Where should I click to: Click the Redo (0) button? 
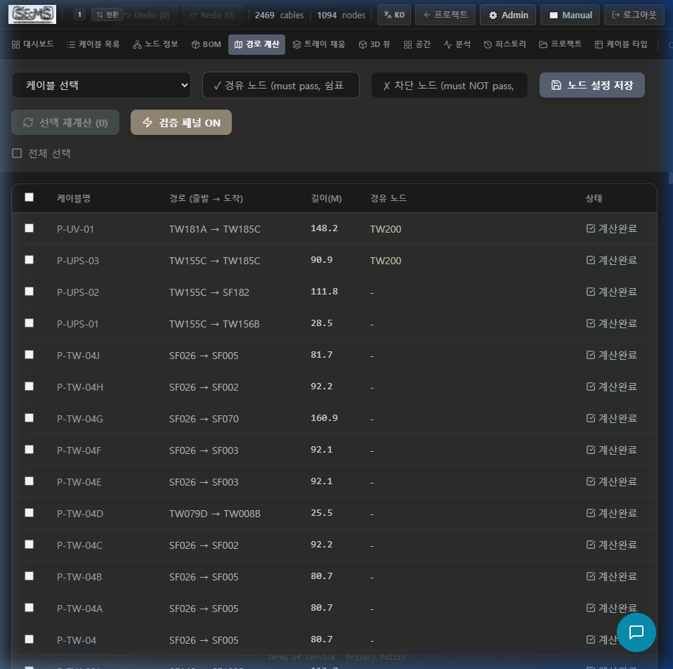tap(212, 15)
